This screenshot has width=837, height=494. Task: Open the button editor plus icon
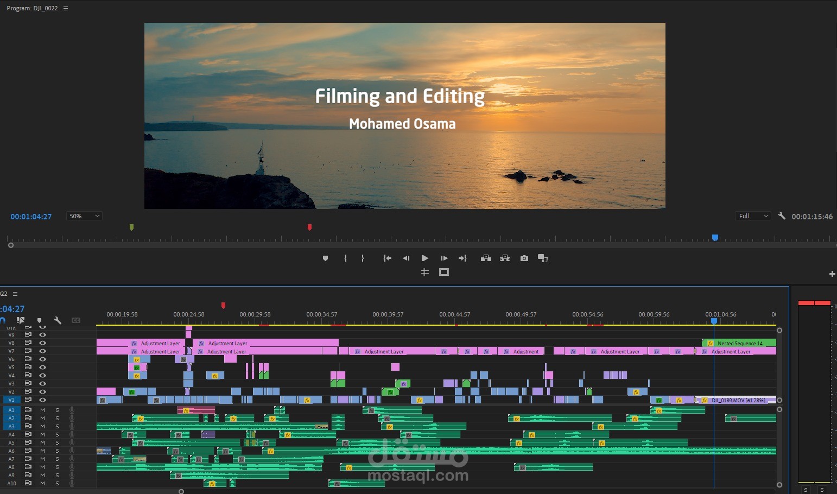[832, 274]
